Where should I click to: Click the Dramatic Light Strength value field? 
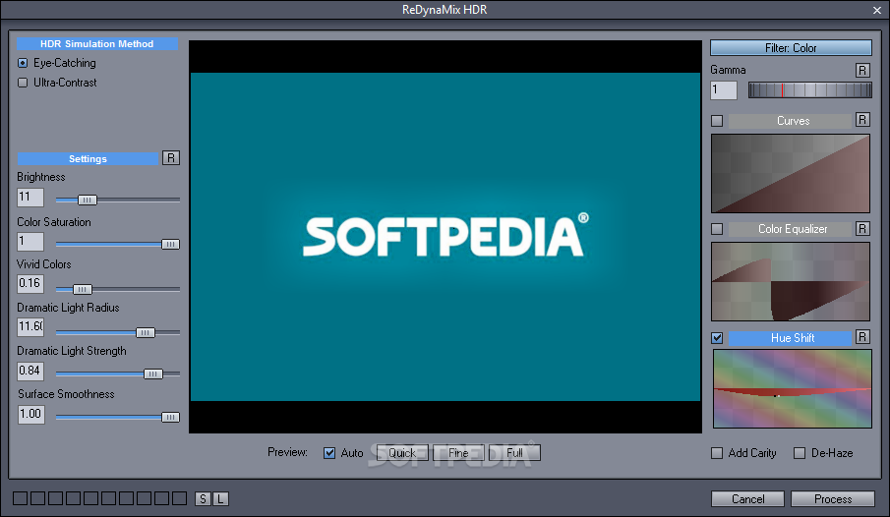(30, 372)
